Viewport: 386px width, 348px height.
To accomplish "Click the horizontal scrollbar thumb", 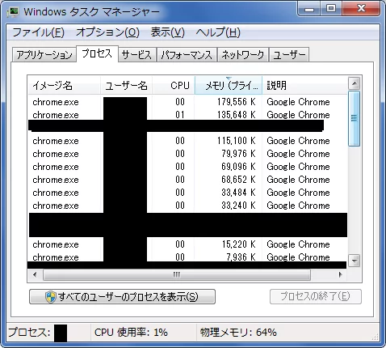I will point(177,275).
